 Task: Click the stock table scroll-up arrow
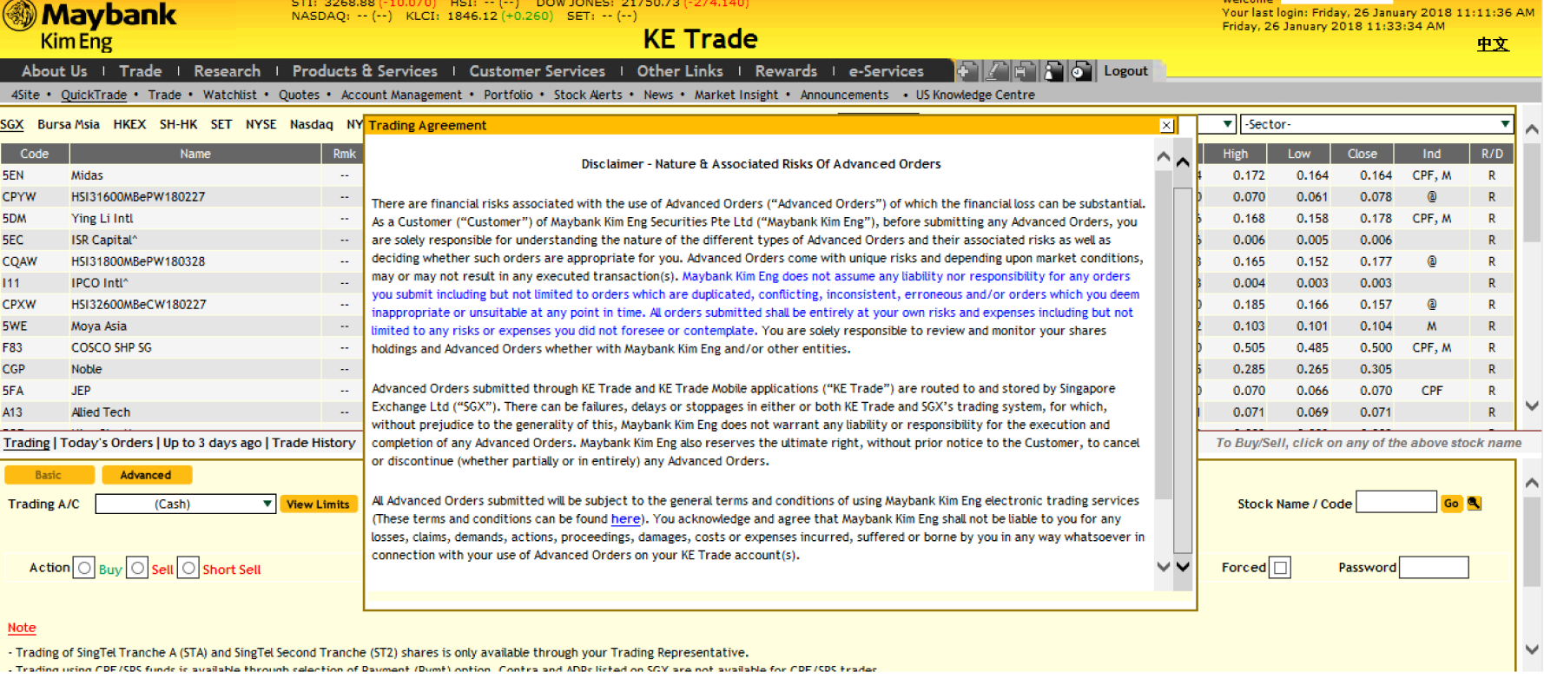(1532, 129)
